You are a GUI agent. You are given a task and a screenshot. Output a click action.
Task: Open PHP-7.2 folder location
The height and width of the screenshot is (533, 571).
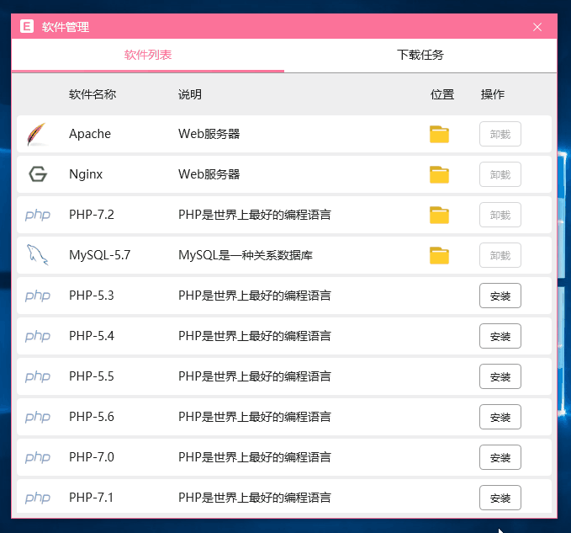click(439, 215)
